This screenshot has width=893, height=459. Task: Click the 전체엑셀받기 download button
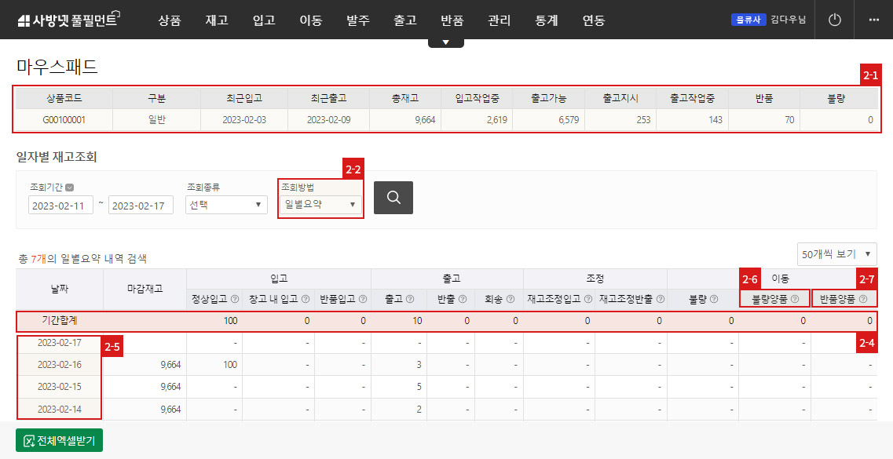59,440
